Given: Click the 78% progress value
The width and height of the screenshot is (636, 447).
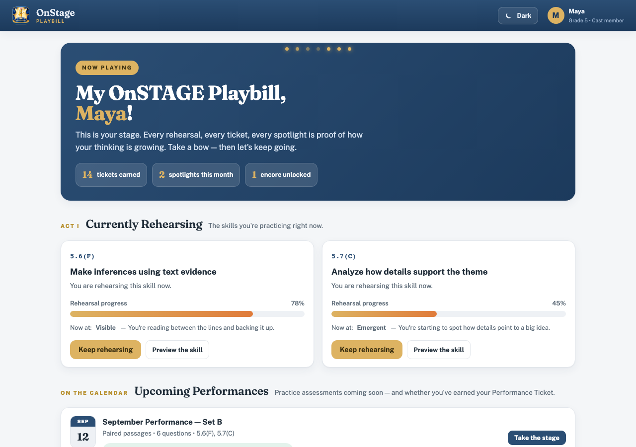Looking at the screenshot, I should coord(298,303).
